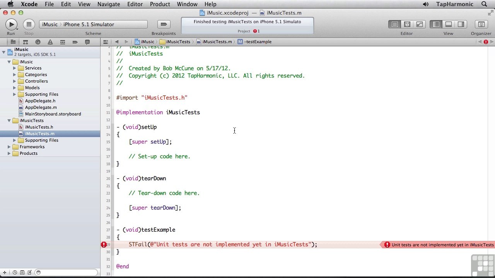Image resolution: width=495 pixels, height=278 pixels.
Task: Open the Navigate menu
Action: click(x=109, y=4)
